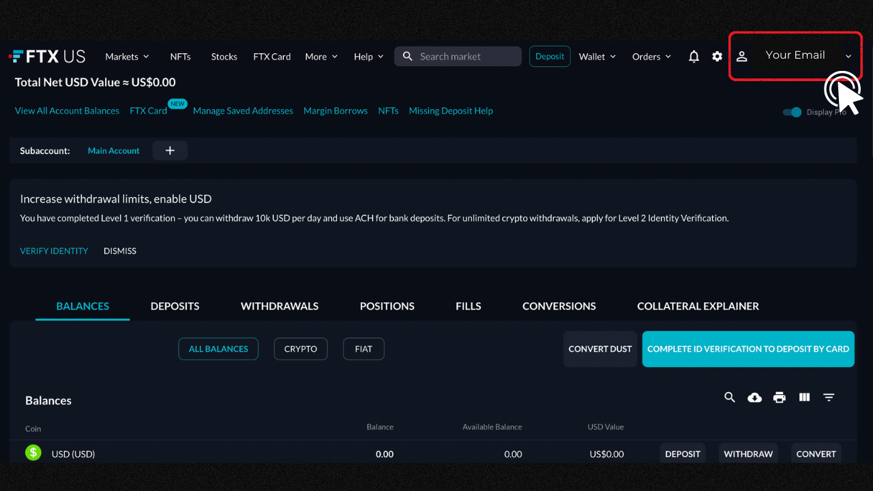Click the search magnifier in Balances toolbar

click(x=730, y=397)
